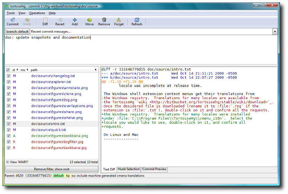Image resolution: width=288 pixels, height=194 pixels.
Task: Click the path column header arrow
Action: (96, 70)
